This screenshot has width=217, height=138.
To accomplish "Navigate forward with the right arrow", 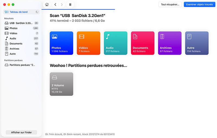I will [x=62, y=5].
